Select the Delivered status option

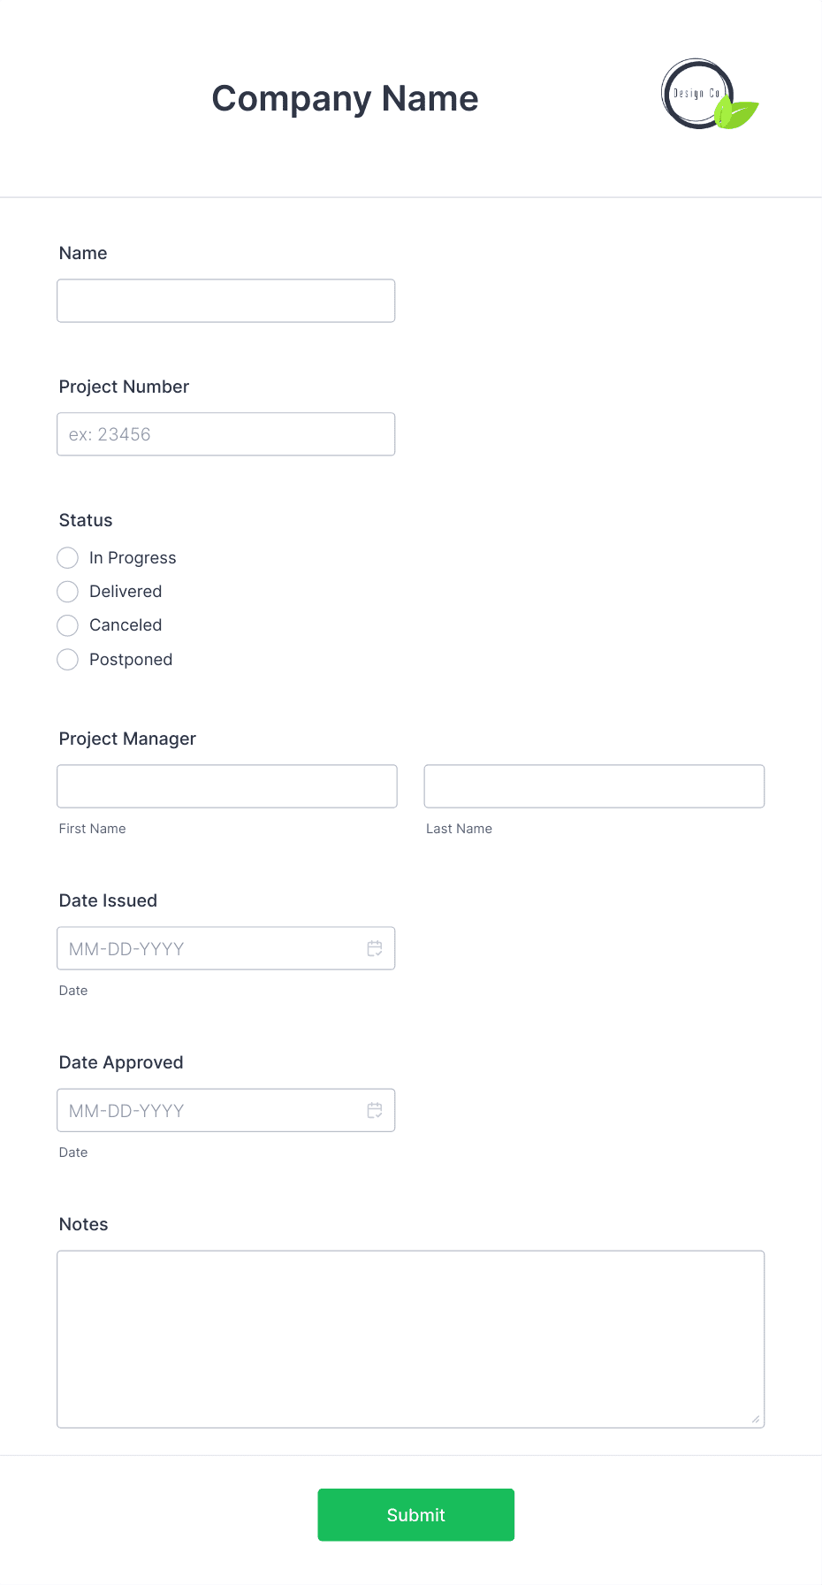(x=67, y=591)
